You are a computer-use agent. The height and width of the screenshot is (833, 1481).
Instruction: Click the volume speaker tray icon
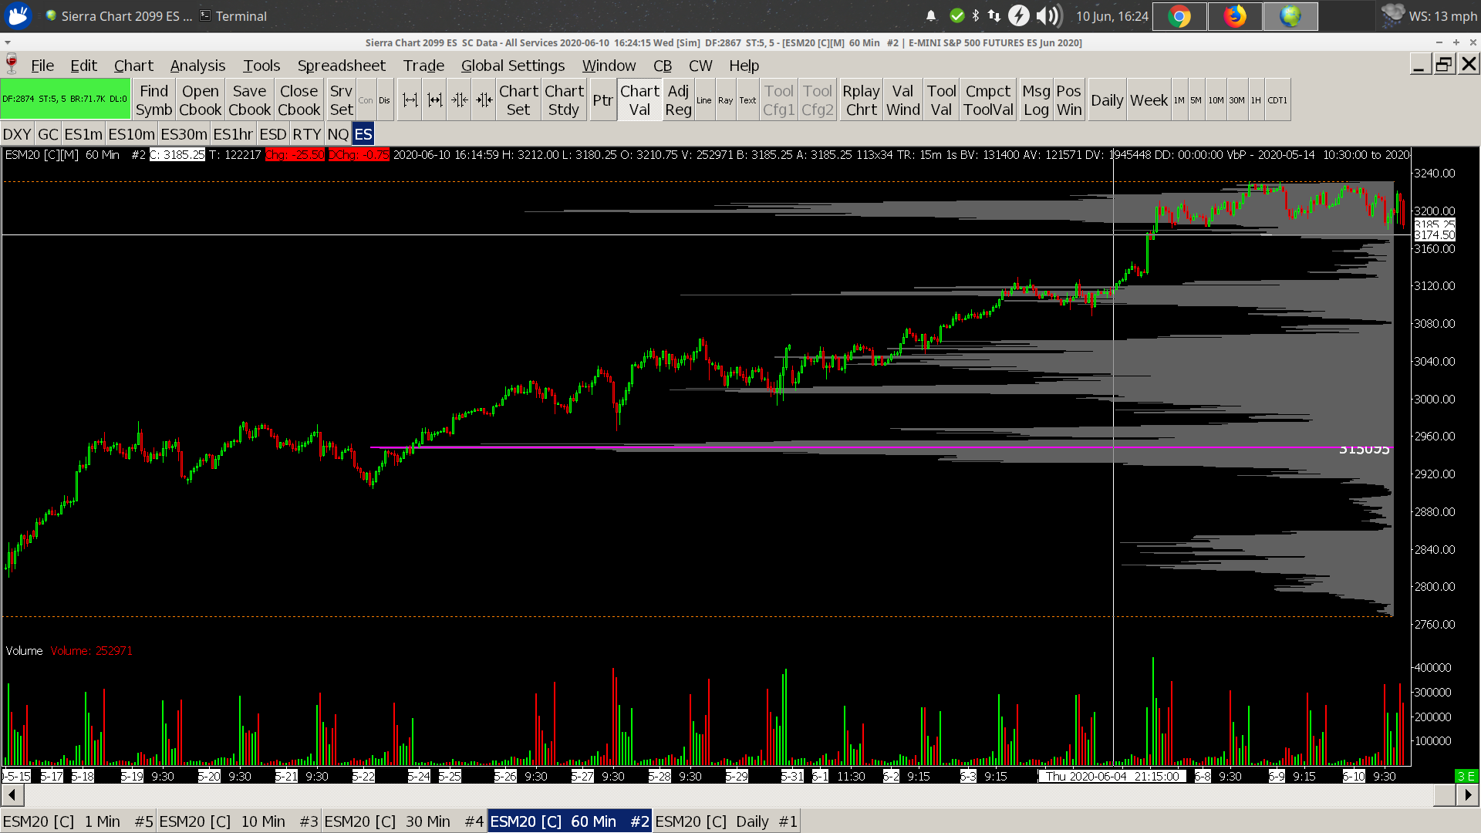point(1047,16)
